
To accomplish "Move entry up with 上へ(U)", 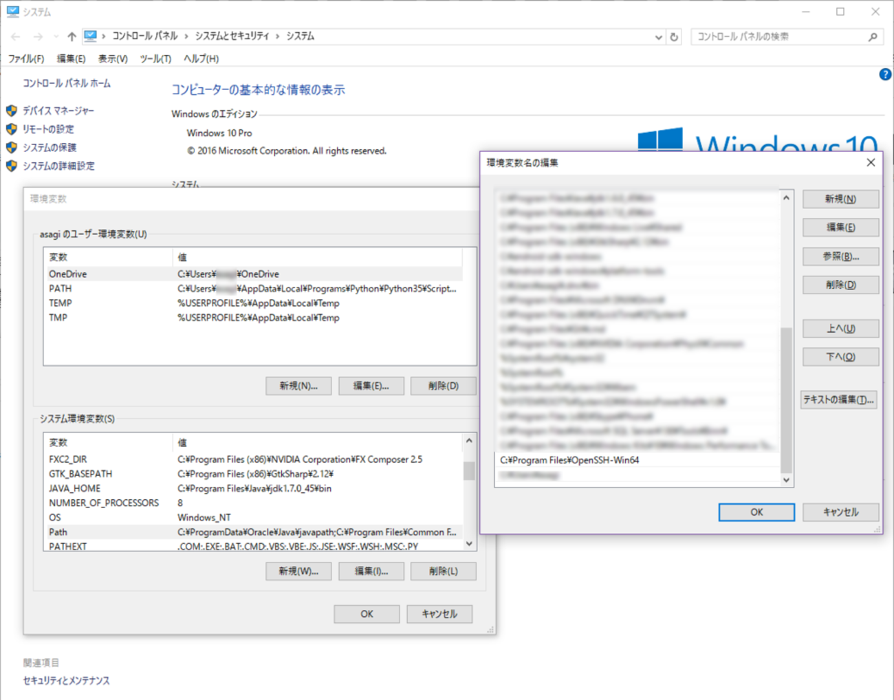I will coord(840,329).
